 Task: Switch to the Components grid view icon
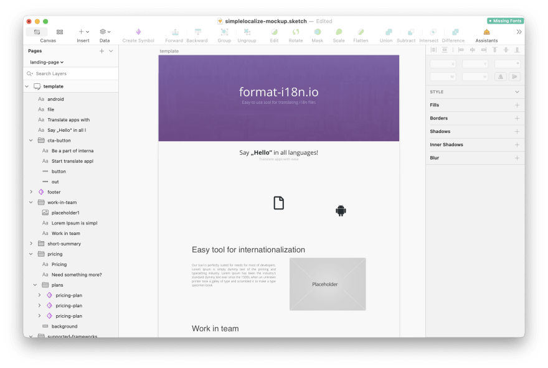(60, 32)
